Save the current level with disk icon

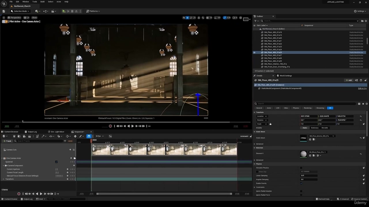pos(3,11)
